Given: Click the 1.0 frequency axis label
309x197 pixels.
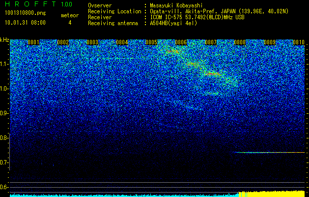Looking at the screenshot, I should pyautogui.click(x=4, y=89).
